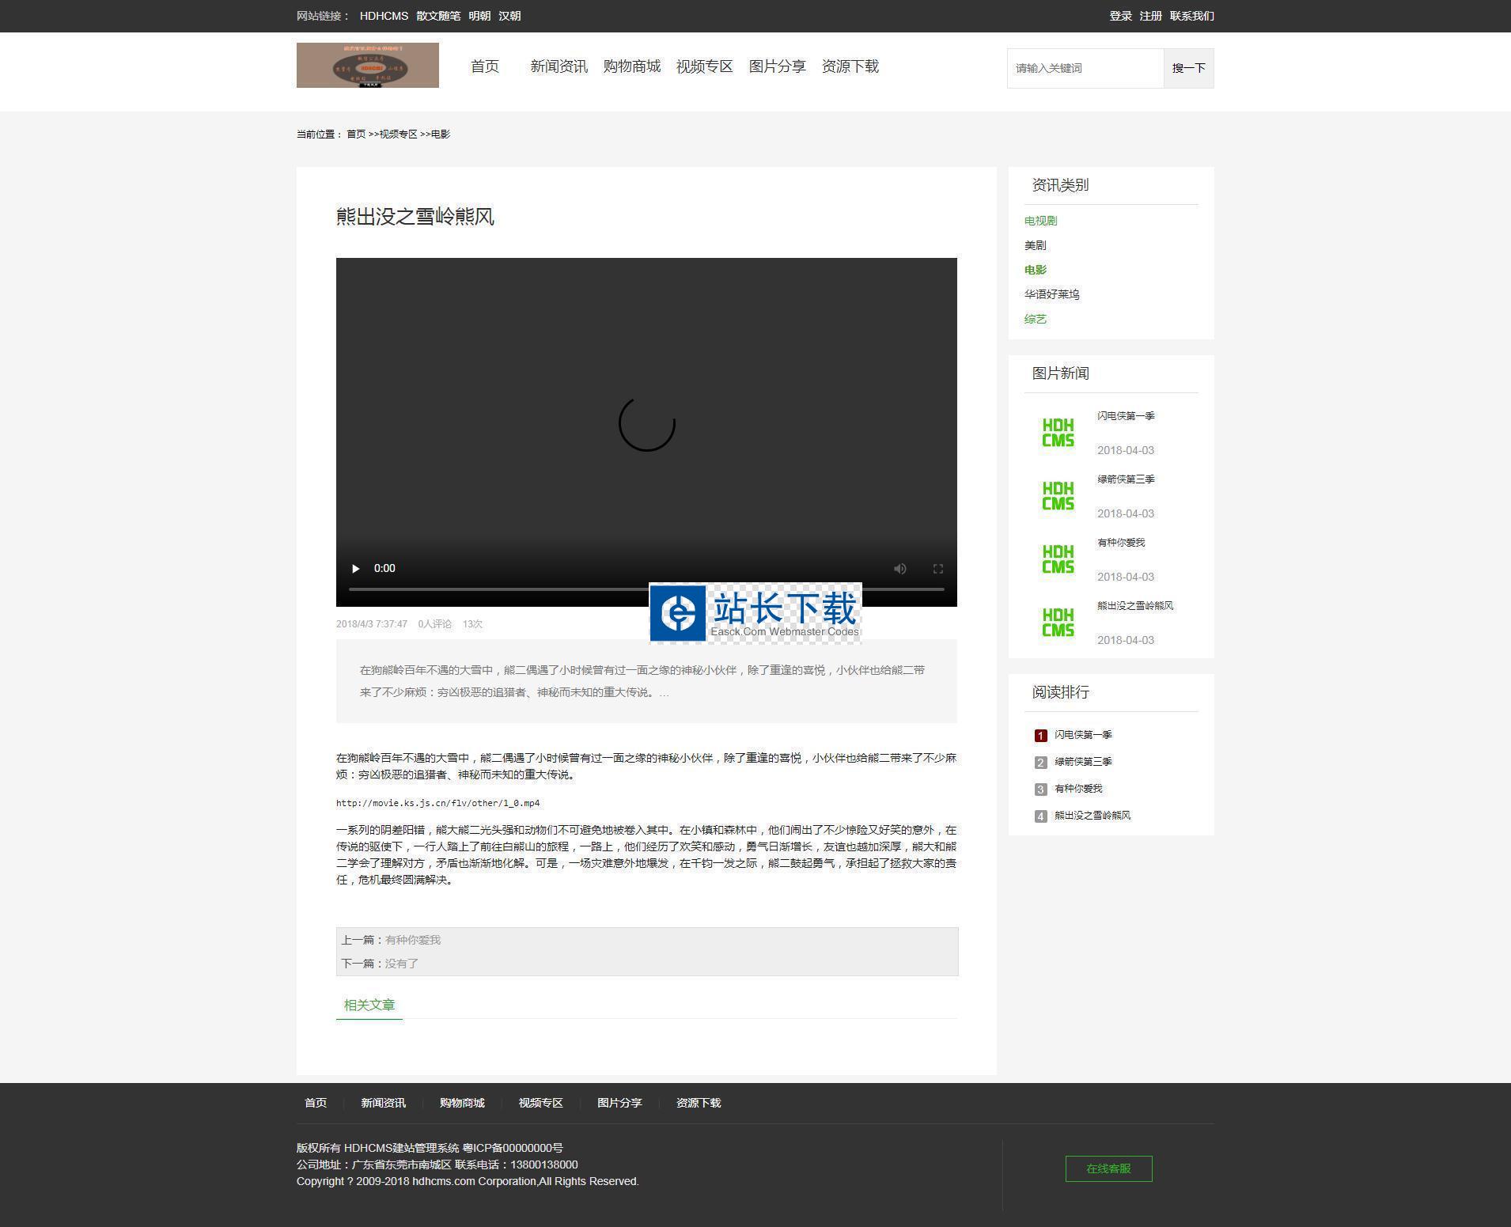The height and width of the screenshot is (1227, 1511).
Task: Select the 电影 category in the sidebar
Action: 1035,270
